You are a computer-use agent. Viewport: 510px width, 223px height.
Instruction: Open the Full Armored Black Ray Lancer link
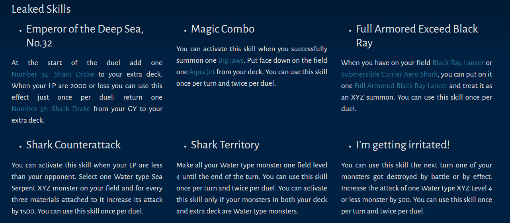401,86
